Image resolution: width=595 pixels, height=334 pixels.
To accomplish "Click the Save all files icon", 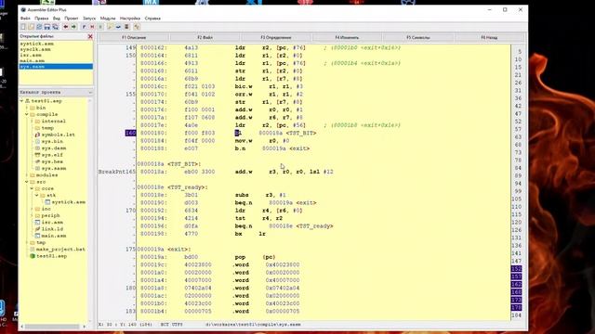I will coord(56,27).
